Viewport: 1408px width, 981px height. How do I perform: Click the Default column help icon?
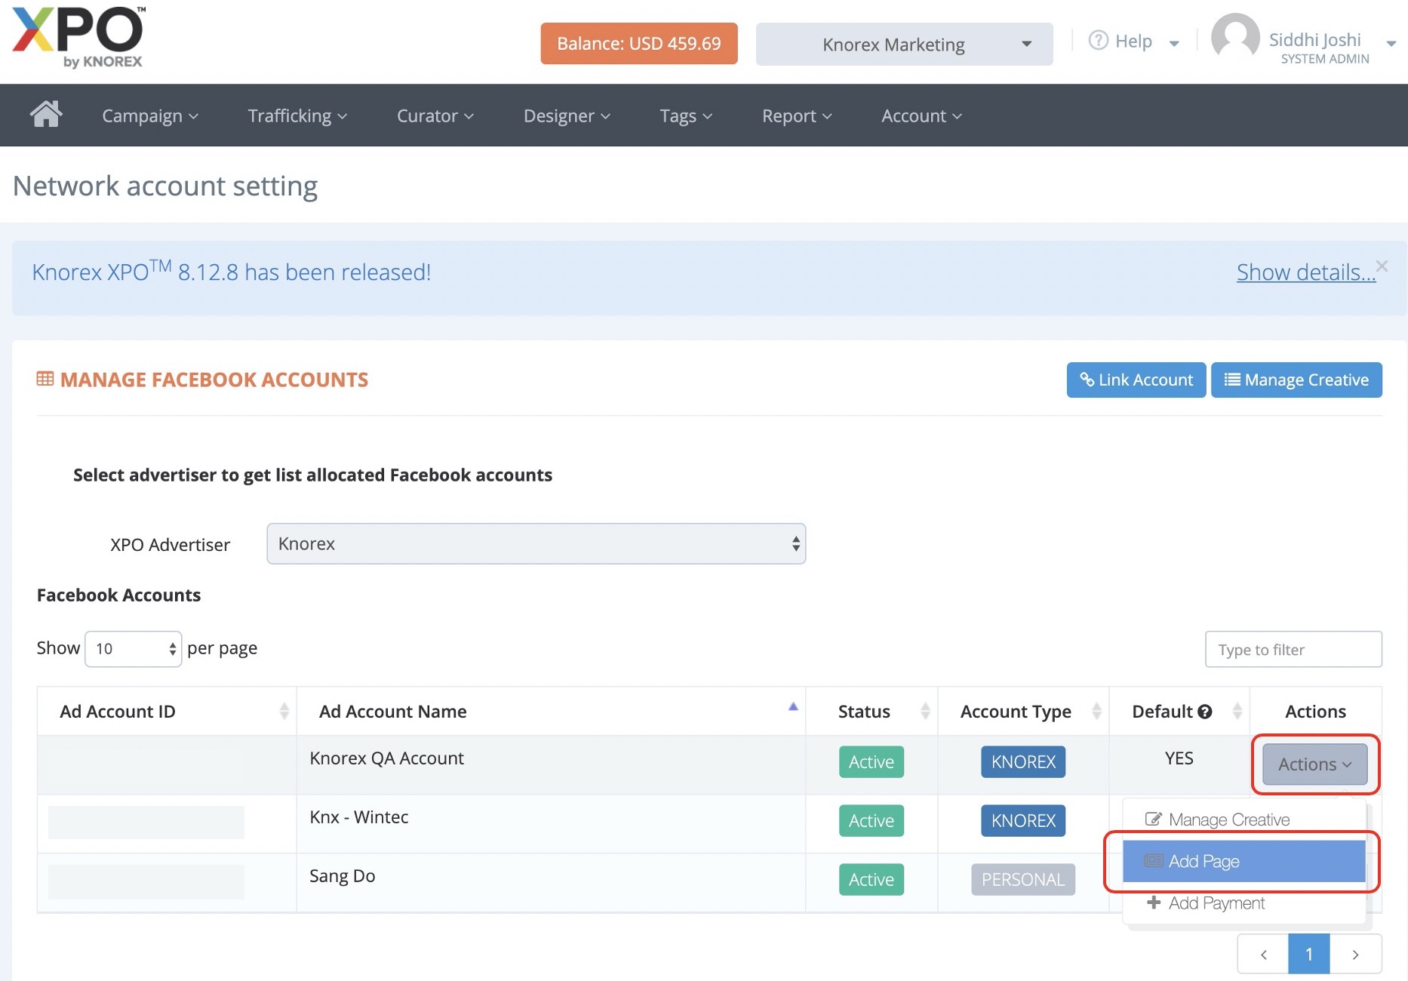pos(1205,712)
